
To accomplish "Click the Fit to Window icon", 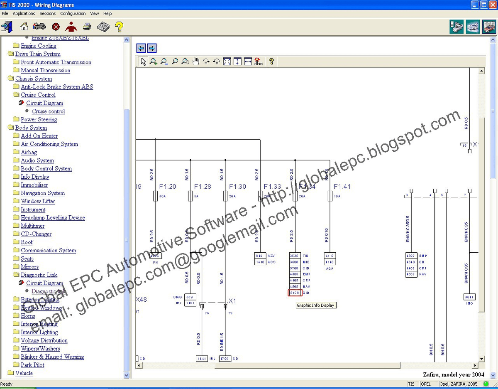I will (227, 62).
